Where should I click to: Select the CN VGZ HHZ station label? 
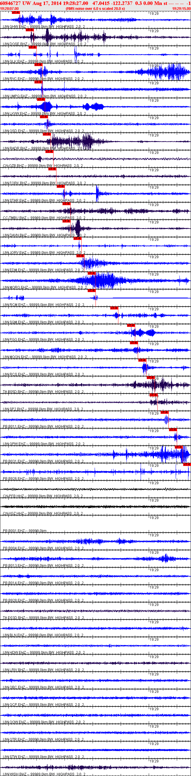point(43,514)
